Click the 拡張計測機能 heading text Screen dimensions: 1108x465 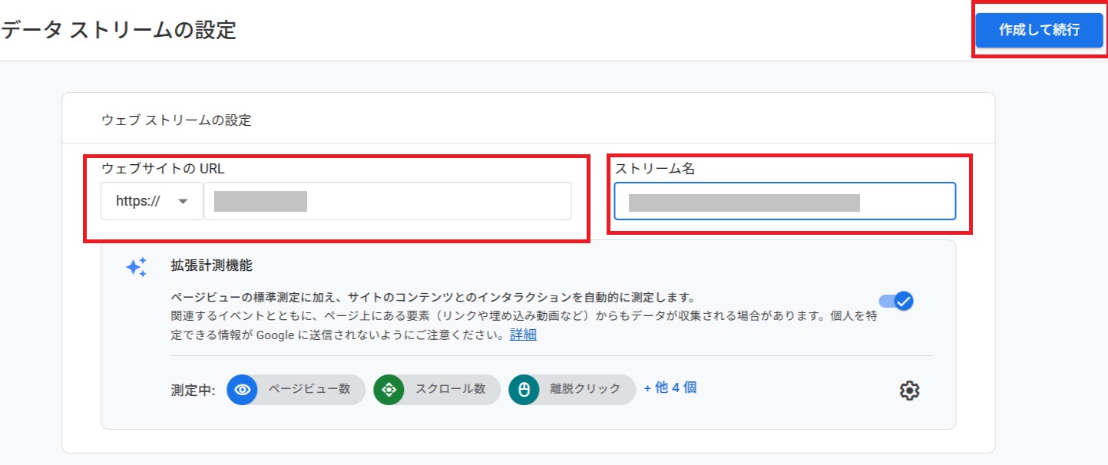[211, 266]
